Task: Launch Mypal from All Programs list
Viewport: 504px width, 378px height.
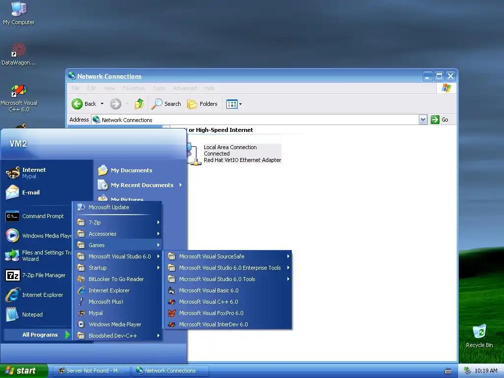Action: [x=117, y=313]
